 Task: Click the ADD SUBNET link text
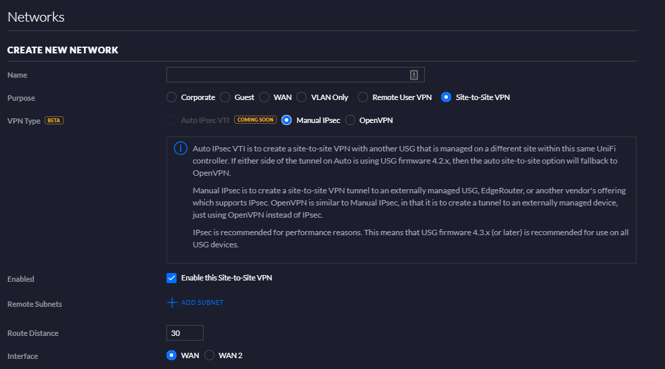coord(202,303)
